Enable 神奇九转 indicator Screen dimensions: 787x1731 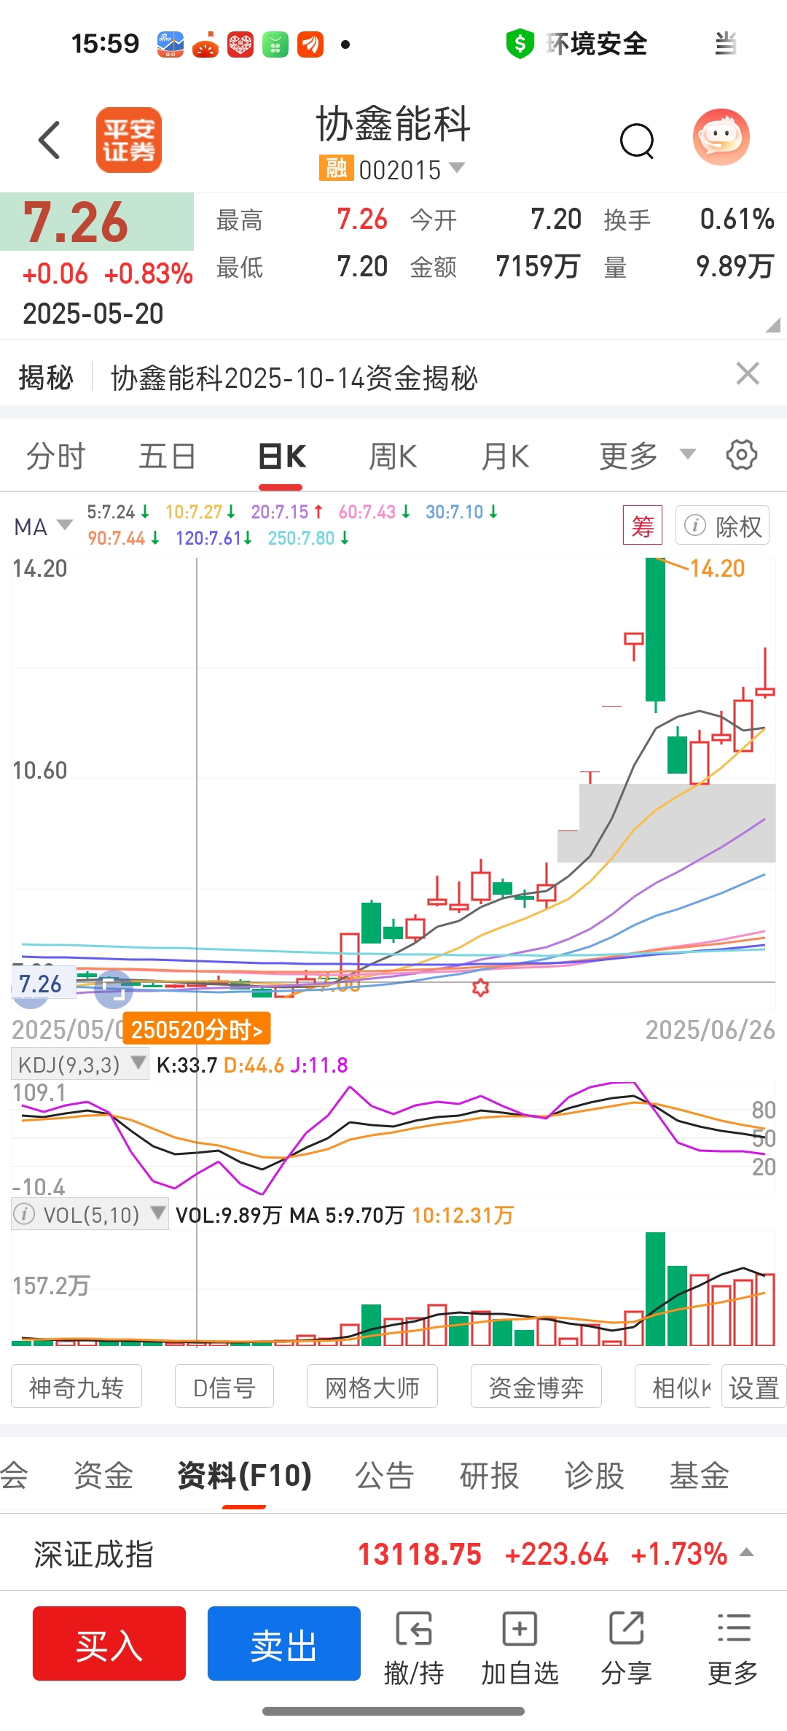77,1388
